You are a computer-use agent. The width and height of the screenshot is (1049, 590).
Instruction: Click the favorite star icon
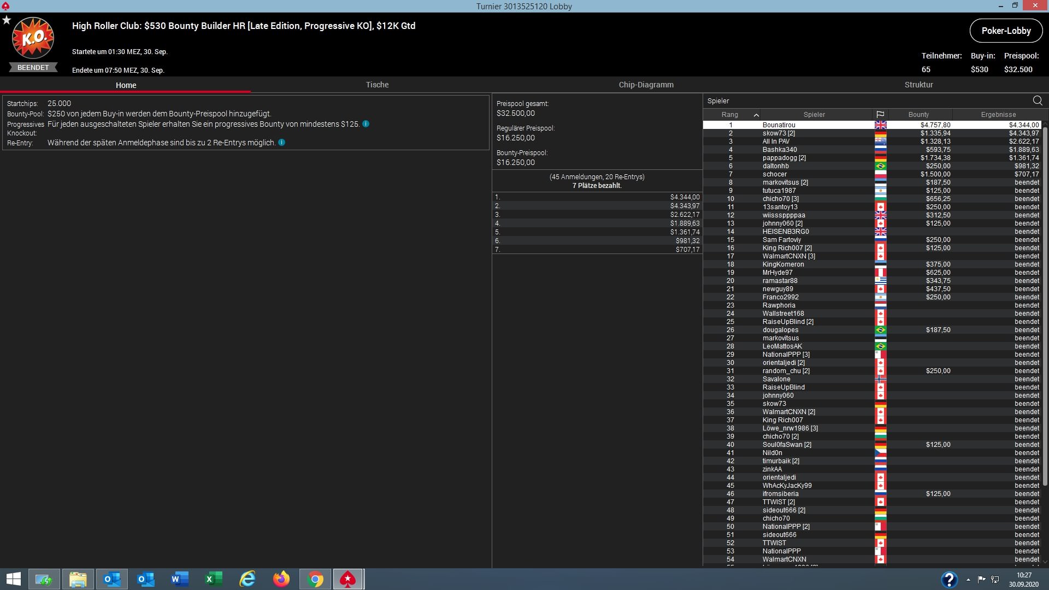7,20
